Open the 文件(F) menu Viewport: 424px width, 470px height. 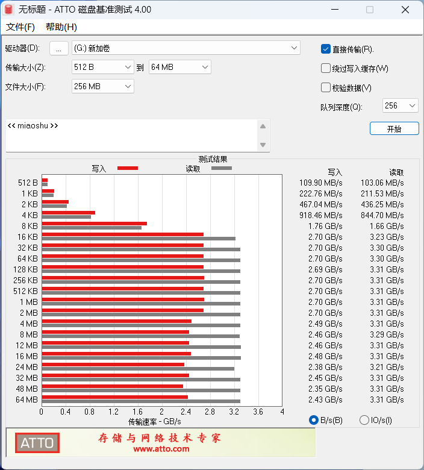click(x=20, y=27)
